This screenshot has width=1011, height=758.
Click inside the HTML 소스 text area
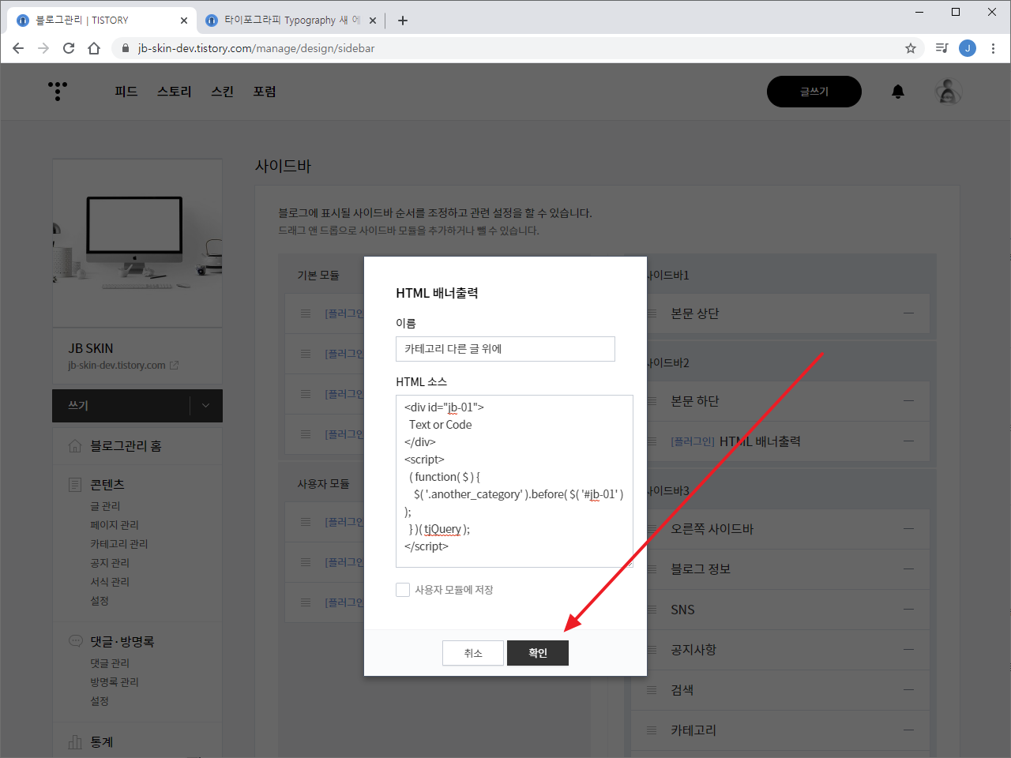click(x=514, y=481)
